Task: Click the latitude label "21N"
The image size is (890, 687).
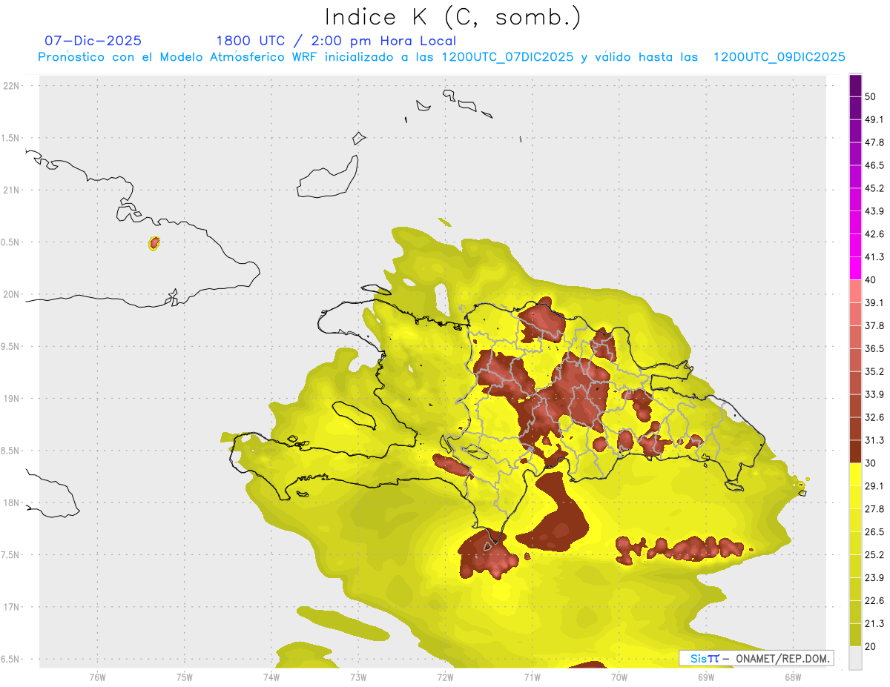Action: click(x=13, y=190)
